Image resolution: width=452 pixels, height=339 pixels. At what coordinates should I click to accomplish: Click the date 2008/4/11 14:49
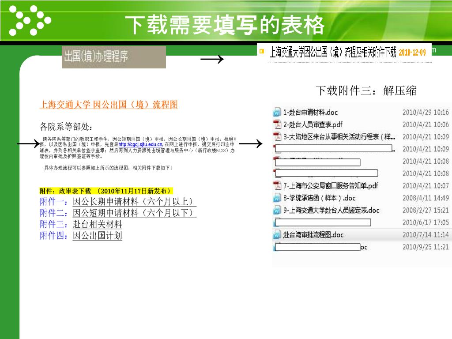(426, 198)
